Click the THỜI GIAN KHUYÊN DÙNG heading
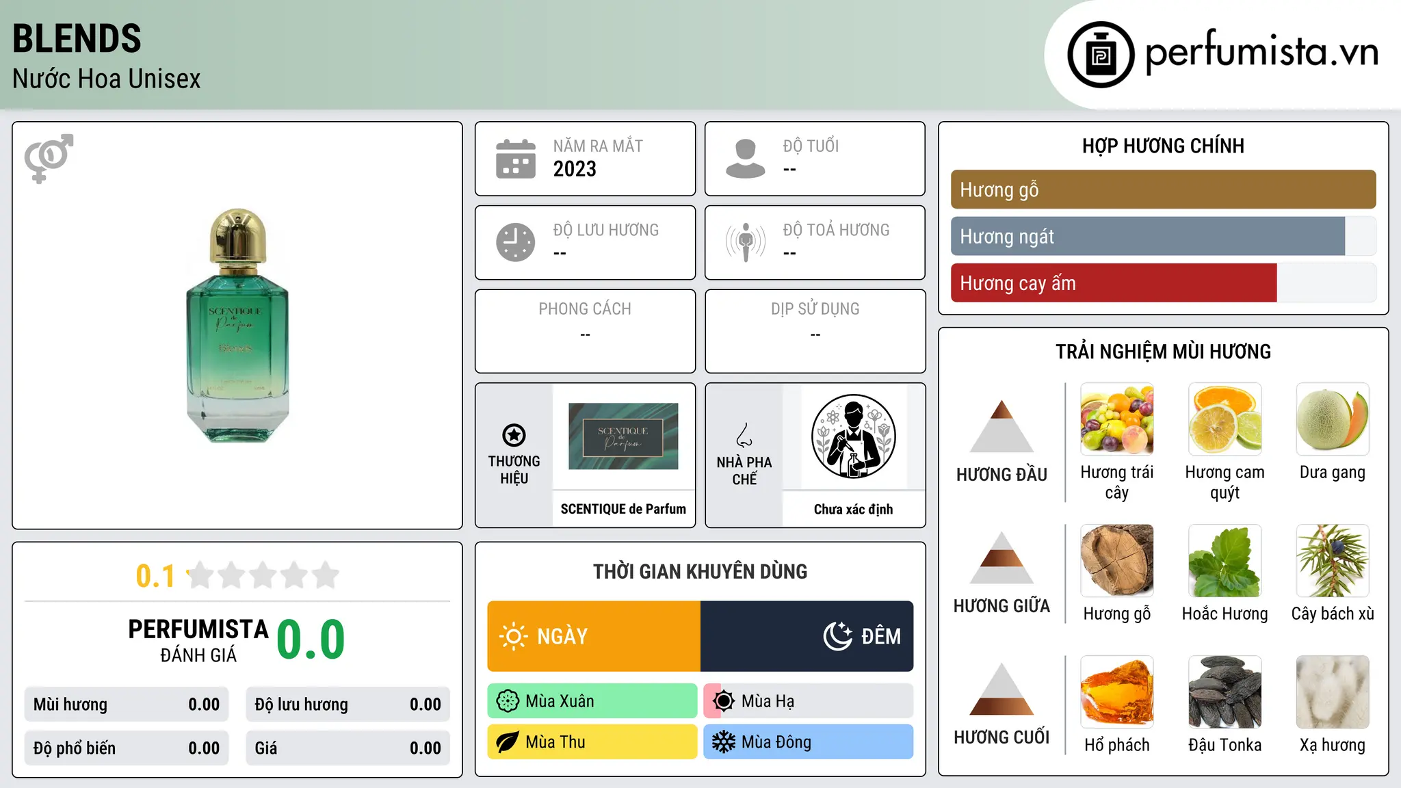The width and height of the screenshot is (1401, 788). [700, 571]
